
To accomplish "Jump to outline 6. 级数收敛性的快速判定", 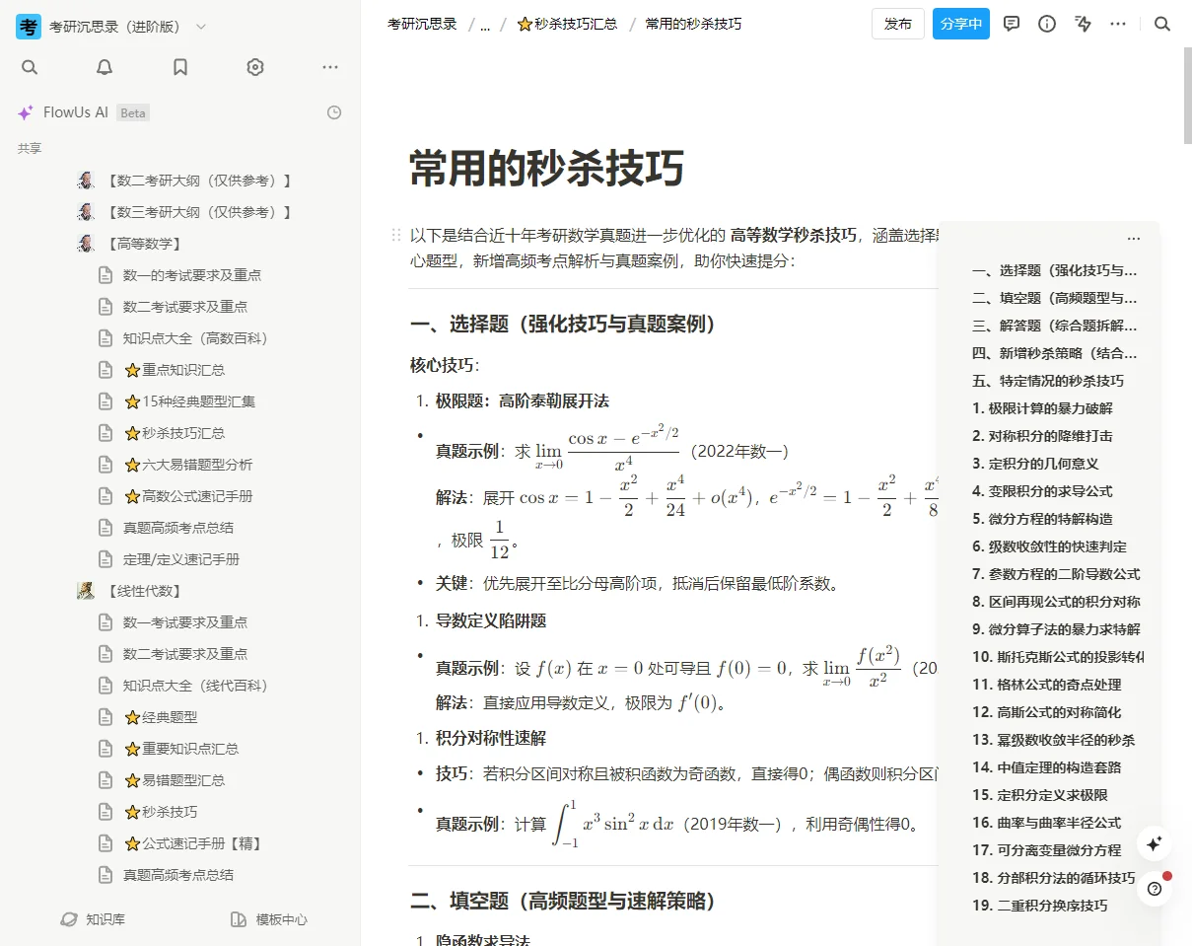I will (1049, 546).
